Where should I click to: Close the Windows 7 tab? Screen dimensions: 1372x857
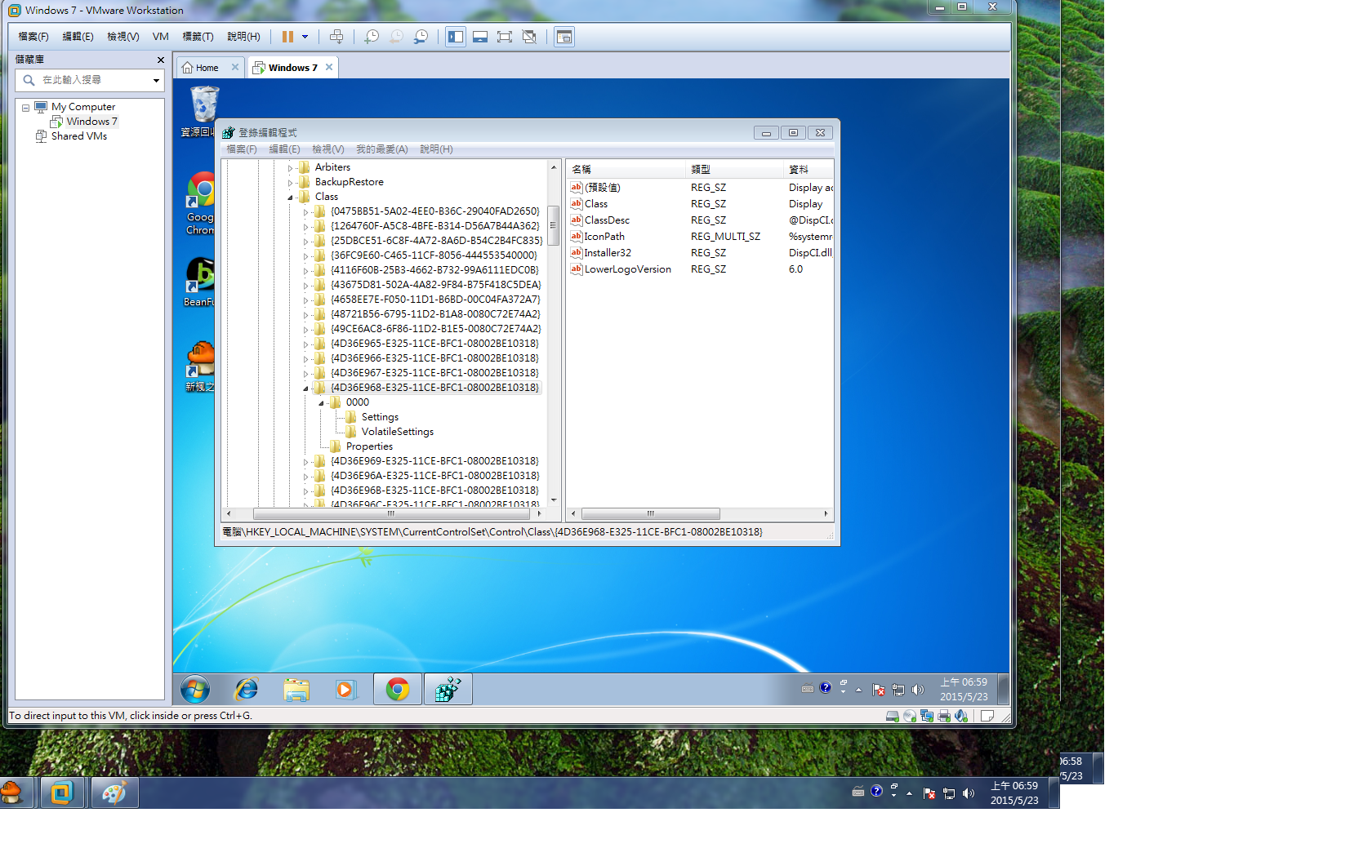click(x=329, y=67)
